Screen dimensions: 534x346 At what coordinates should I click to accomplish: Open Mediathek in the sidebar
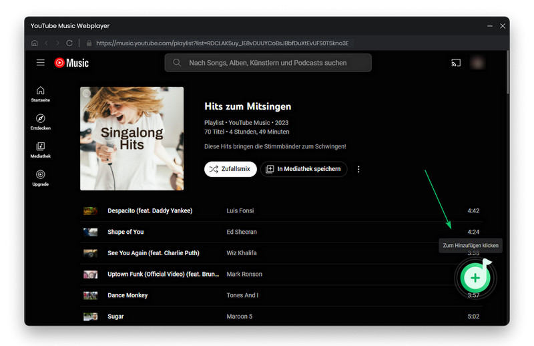[x=41, y=150]
